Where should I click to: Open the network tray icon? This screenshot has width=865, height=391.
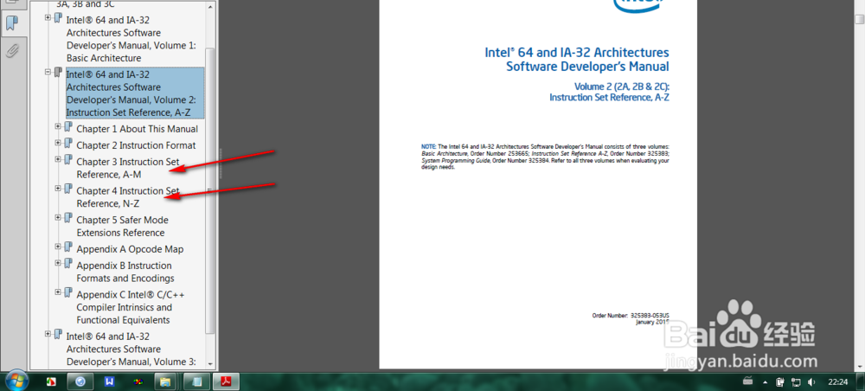796,381
